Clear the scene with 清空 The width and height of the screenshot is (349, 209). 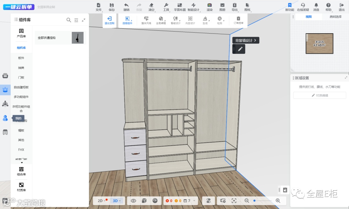[151, 7]
